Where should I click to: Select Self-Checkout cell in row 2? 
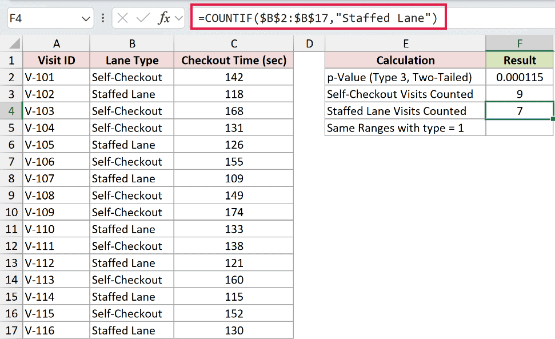click(x=132, y=77)
